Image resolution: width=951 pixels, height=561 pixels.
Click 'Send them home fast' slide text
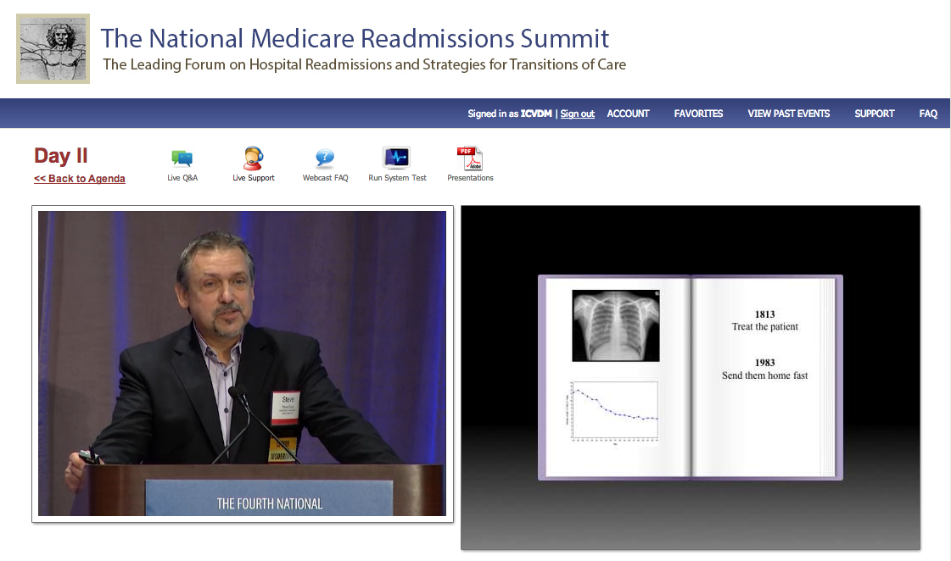[765, 375]
